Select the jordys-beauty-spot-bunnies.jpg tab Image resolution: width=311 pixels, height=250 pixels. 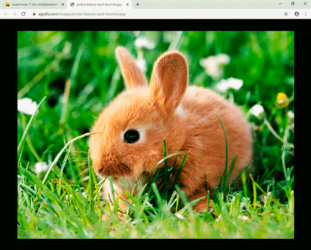pyautogui.click(x=99, y=5)
